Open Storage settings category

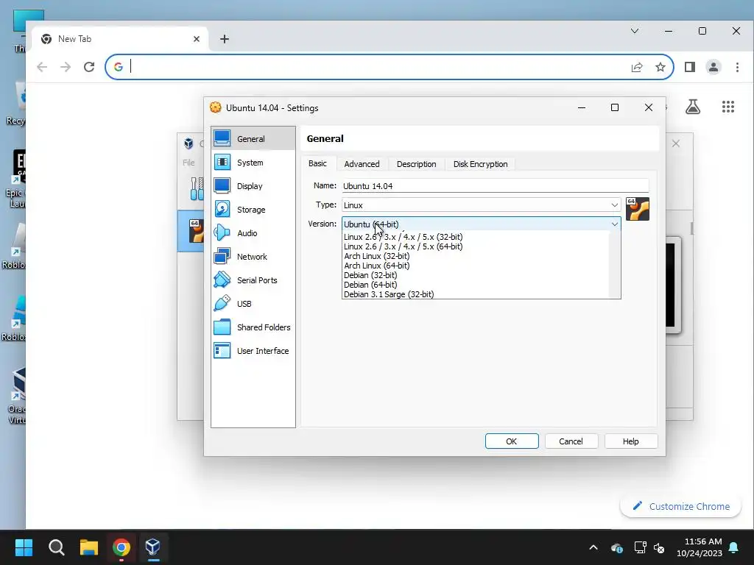point(253,210)
